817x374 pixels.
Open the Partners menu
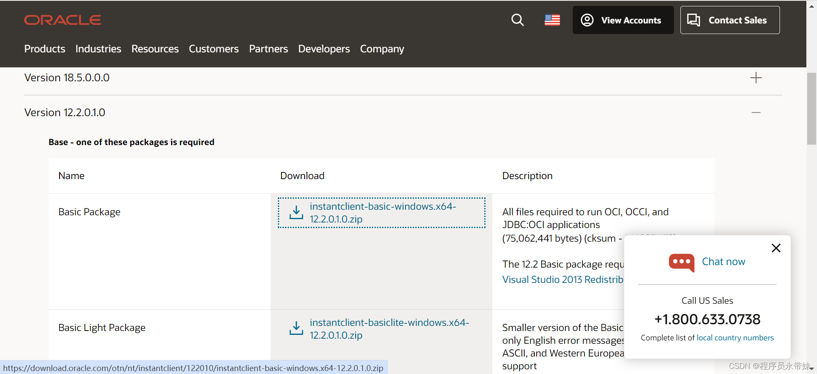269,49
